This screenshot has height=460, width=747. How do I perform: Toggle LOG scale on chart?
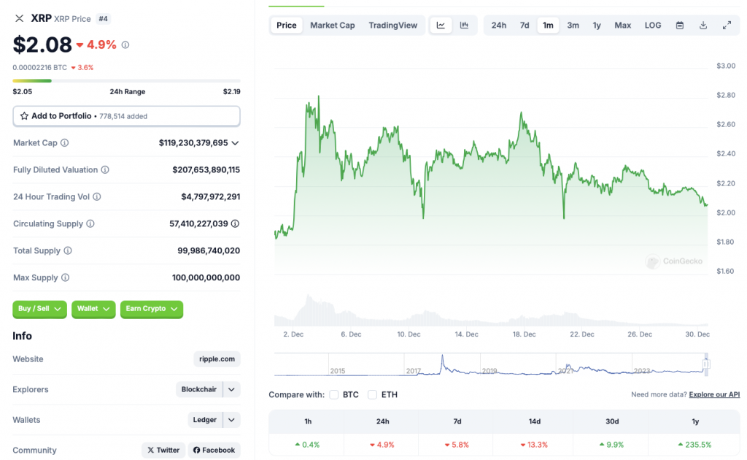(x=653, y=26)
